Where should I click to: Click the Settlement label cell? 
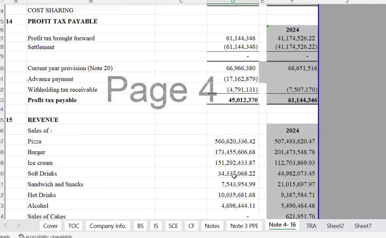[41, 47]
